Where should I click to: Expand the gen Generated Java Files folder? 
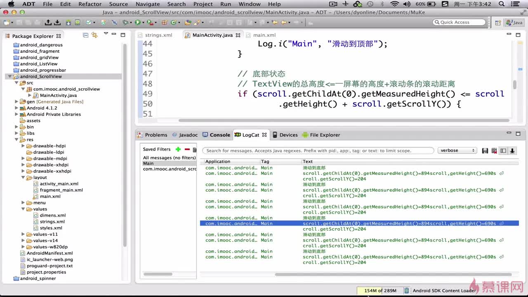16,101
